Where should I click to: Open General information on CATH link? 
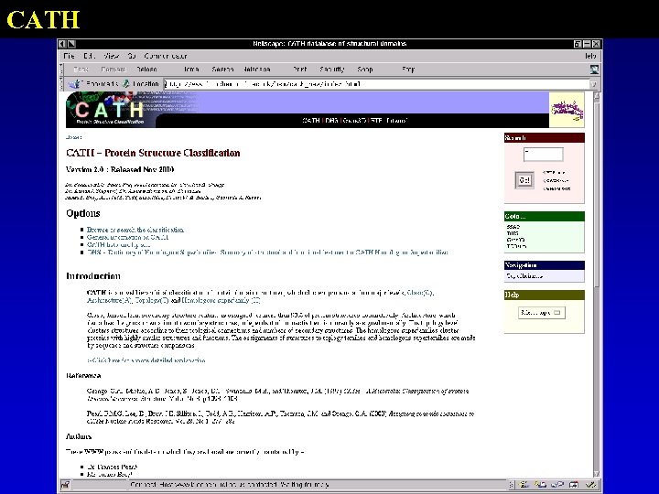tap(127, 237)
